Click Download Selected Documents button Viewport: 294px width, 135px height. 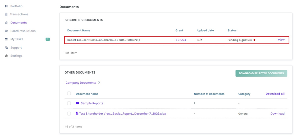click(x=261, y=73)
